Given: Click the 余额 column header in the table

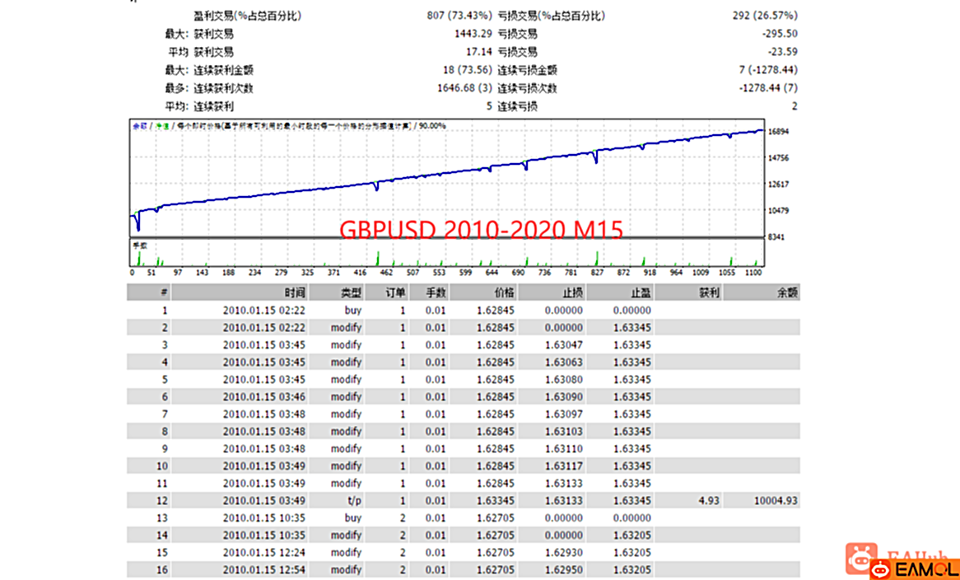Looking at the screenshot, I should tap(788, 292).
